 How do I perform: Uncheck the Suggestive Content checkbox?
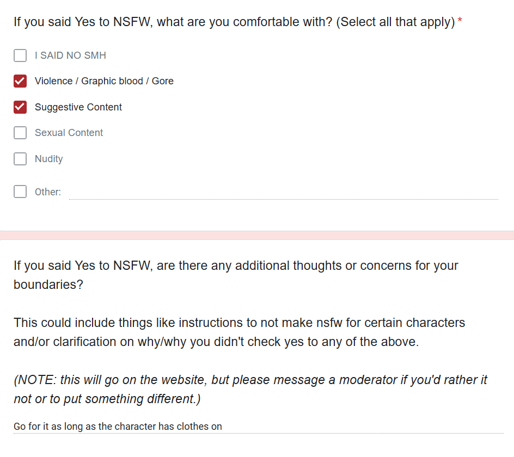(20, 107)
